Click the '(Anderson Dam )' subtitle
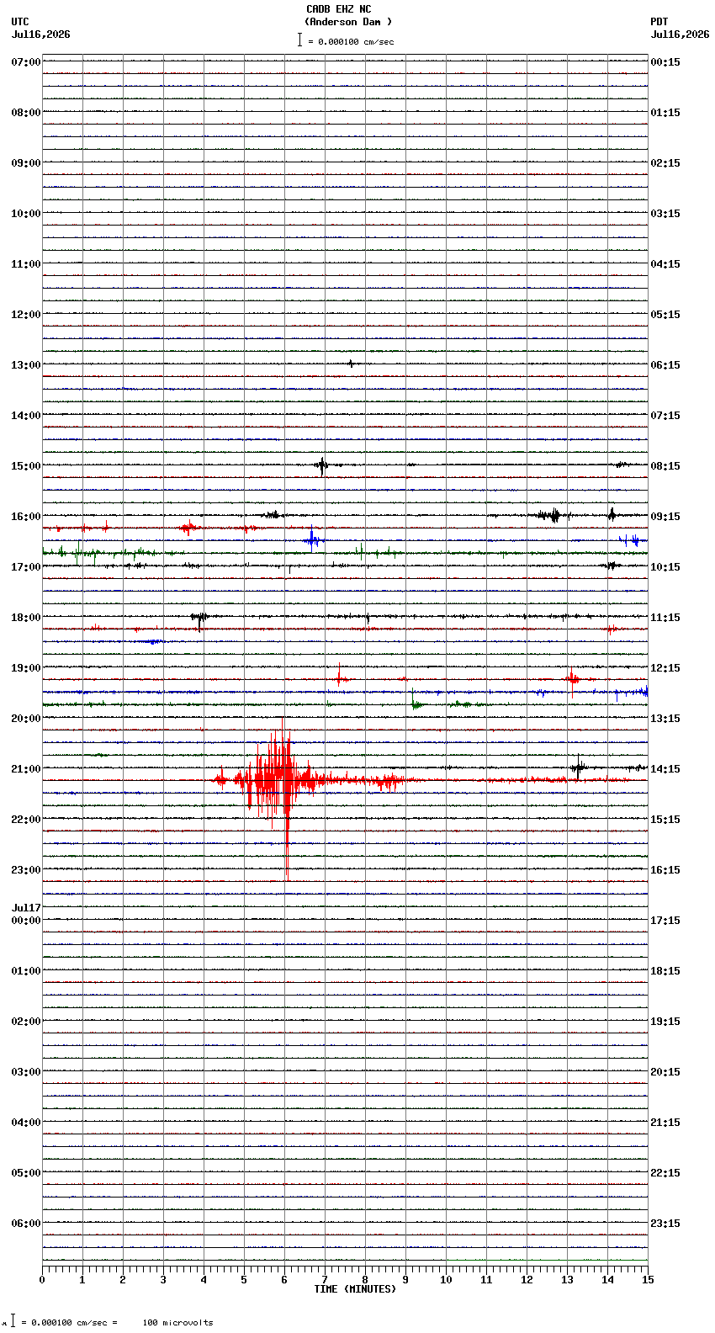This screenshot has height=1333, width=715. coord(348,22)
